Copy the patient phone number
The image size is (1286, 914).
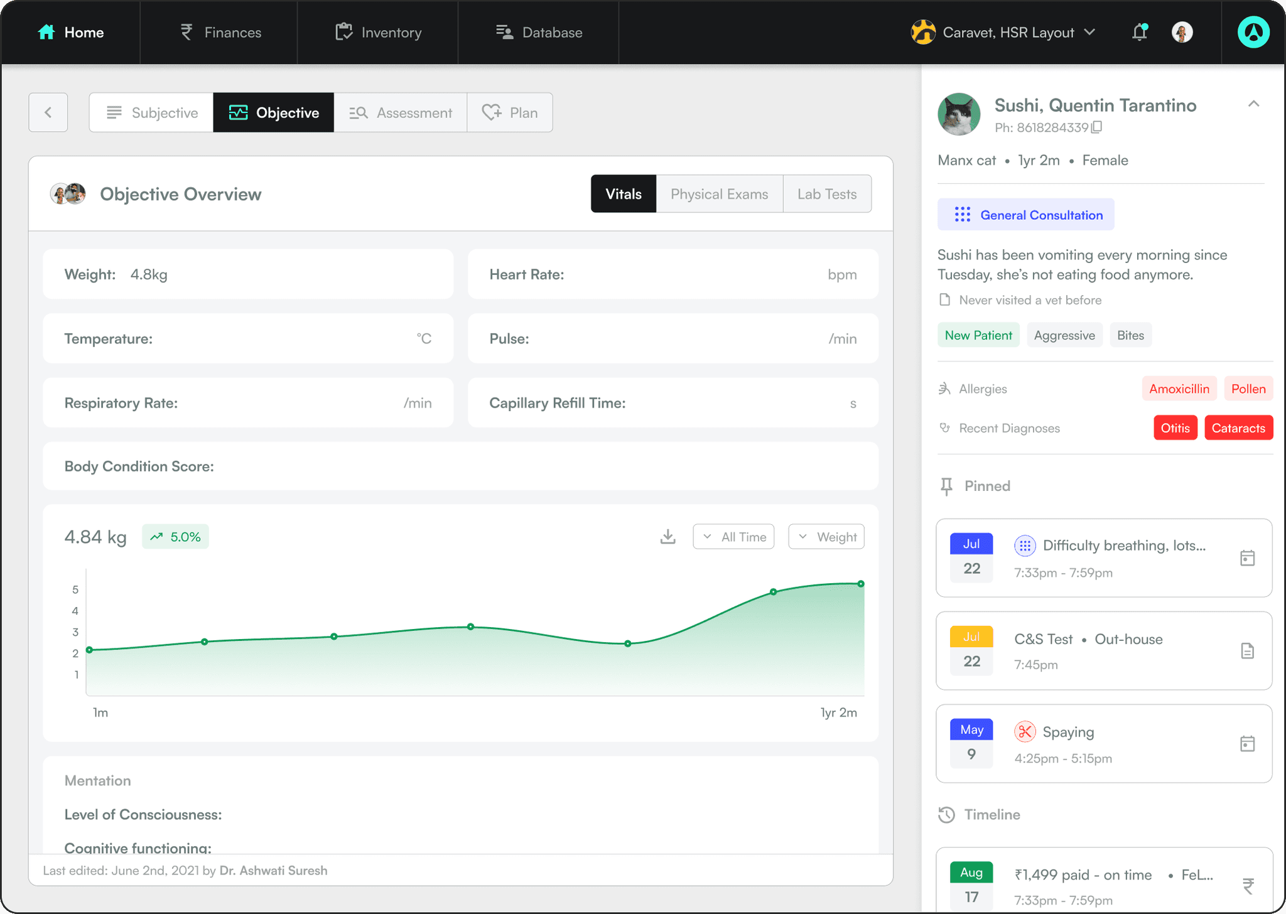[x=1097, y=127]
